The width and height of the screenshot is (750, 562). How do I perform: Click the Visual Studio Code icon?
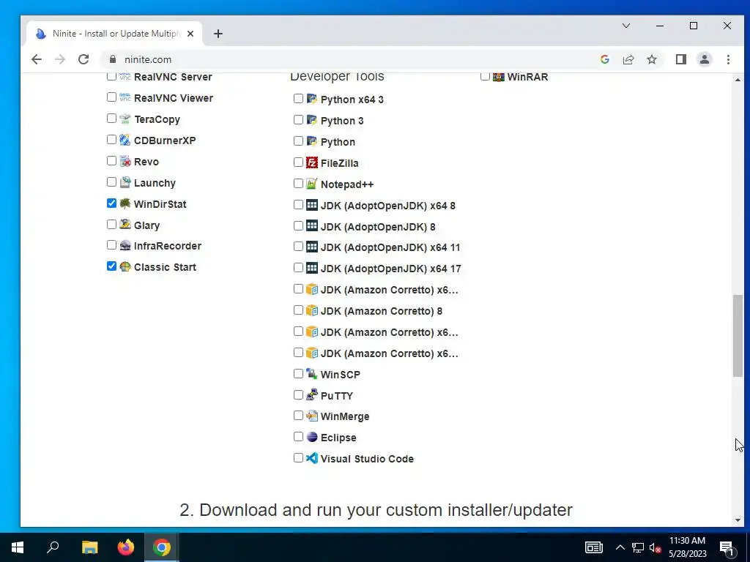312,458
